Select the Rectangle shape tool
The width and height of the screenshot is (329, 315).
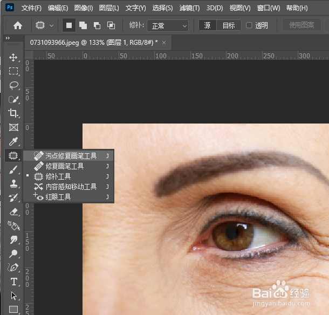(13, 309)
